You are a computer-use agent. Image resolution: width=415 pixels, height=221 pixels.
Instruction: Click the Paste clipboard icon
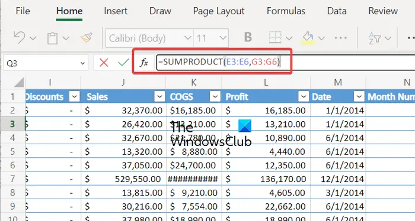point(52,38)
